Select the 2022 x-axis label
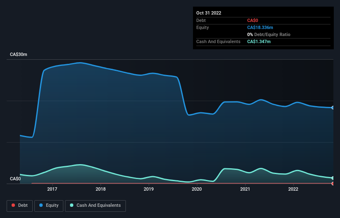340x218 pixels. pos(293,189)
